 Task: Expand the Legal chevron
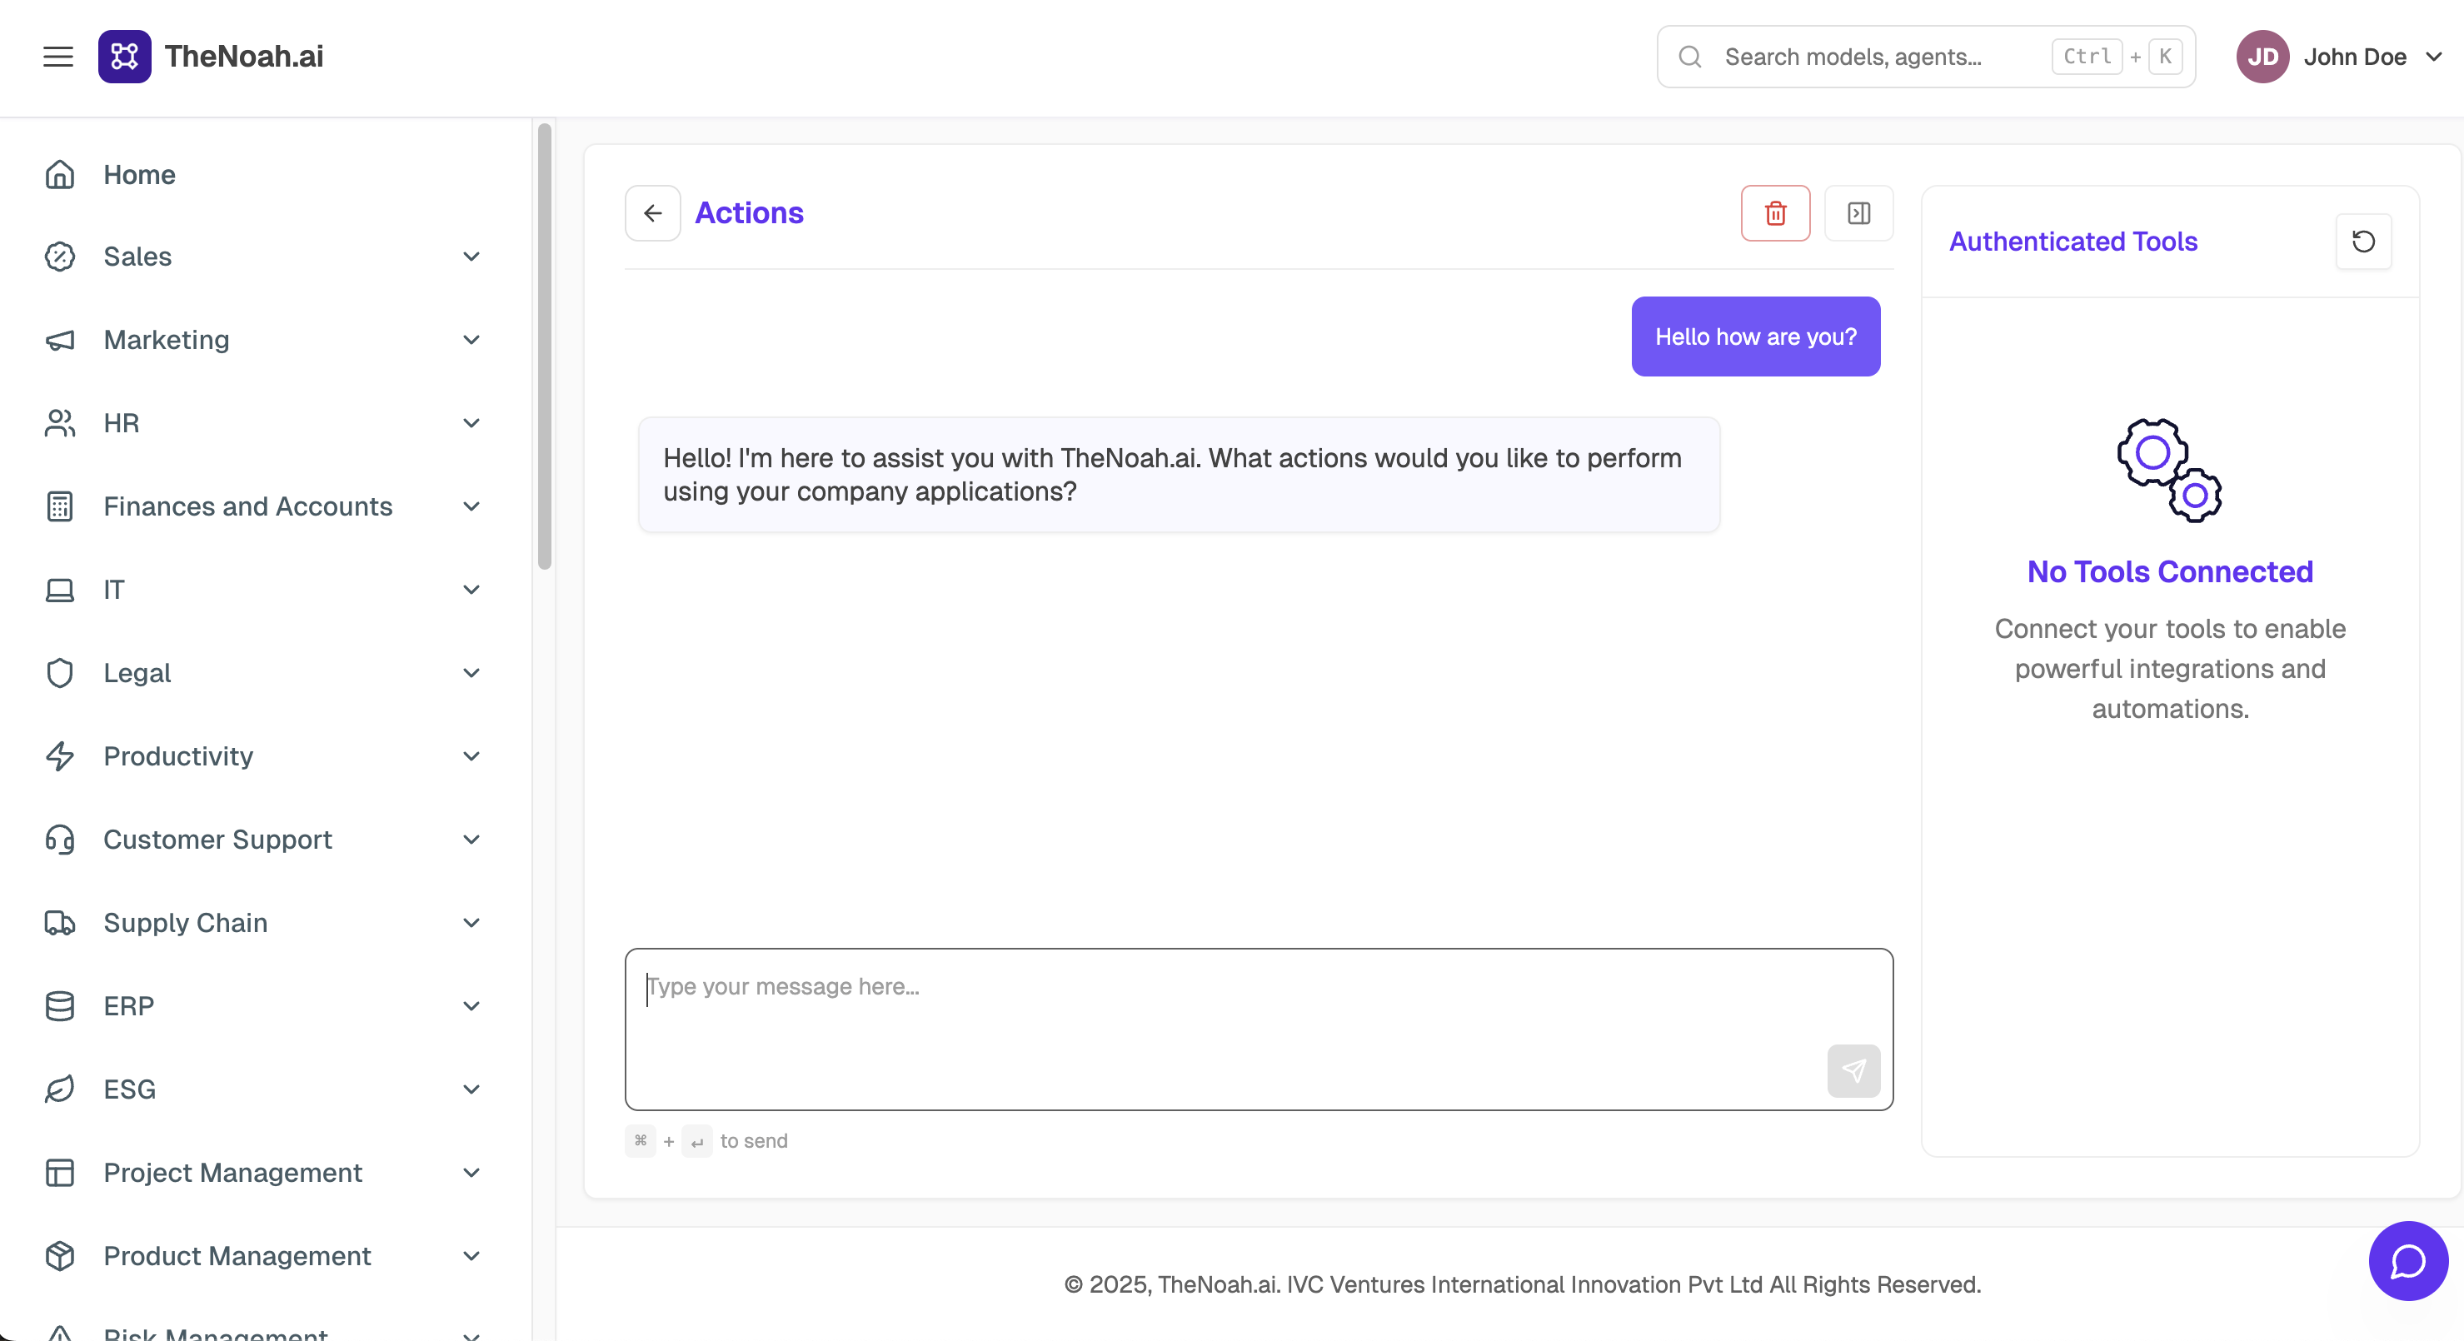point(471,672)
